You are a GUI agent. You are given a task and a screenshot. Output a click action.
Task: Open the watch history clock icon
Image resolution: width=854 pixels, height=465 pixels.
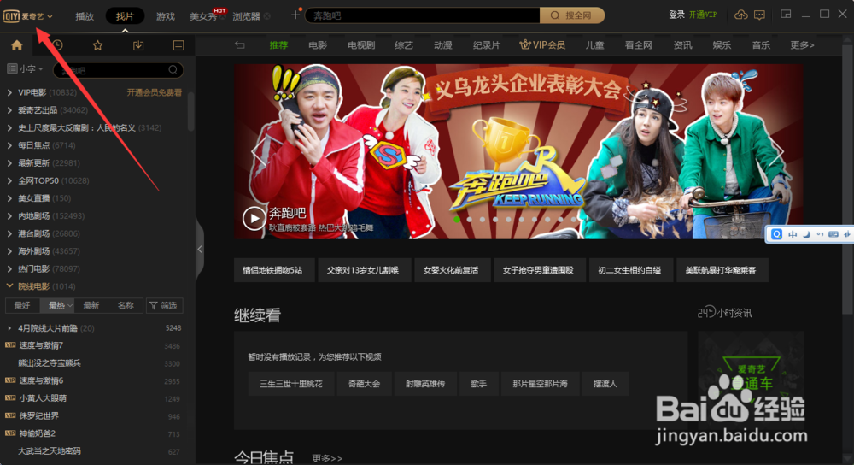(x=57, y=45)
